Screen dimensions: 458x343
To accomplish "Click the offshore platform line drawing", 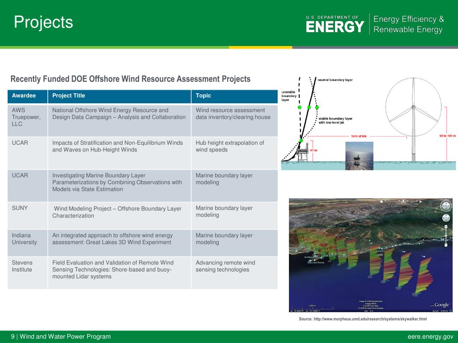I will pyautogui.click(x=303, y=152).
